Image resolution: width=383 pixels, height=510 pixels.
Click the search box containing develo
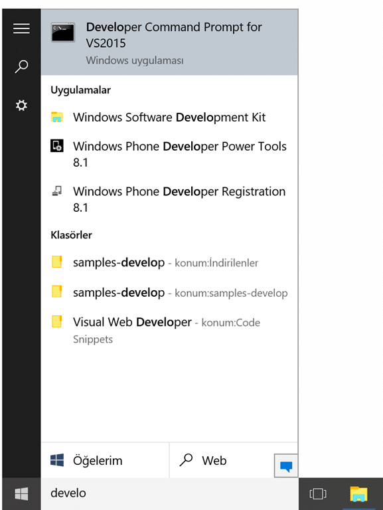[169, 493]
